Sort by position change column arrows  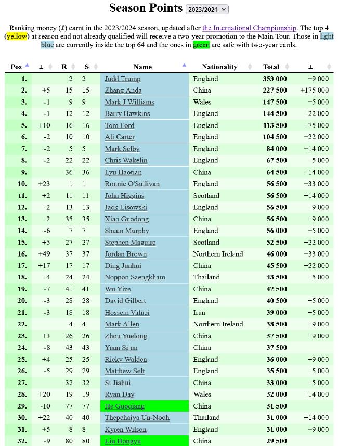pyautogui.click(x=50, y=67)
